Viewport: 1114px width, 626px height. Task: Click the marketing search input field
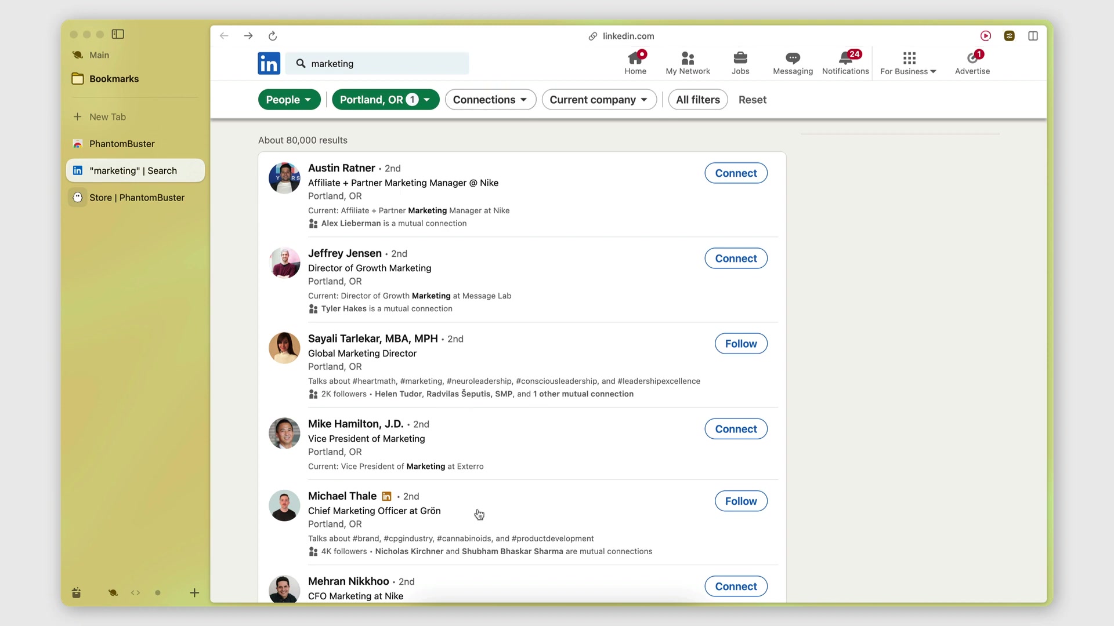(x=377, y=63)
